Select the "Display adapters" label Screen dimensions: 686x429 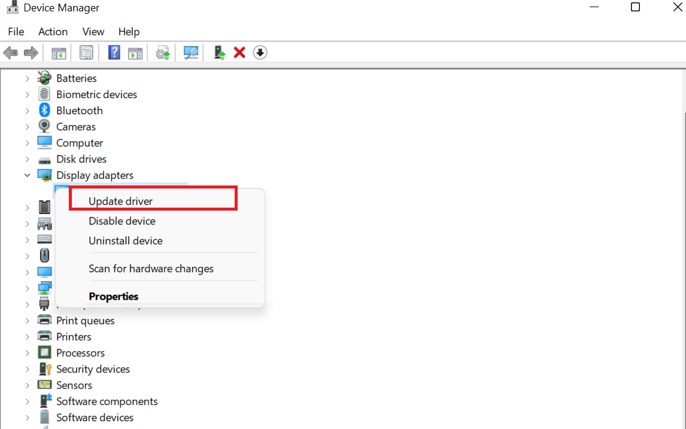point(95,175)
